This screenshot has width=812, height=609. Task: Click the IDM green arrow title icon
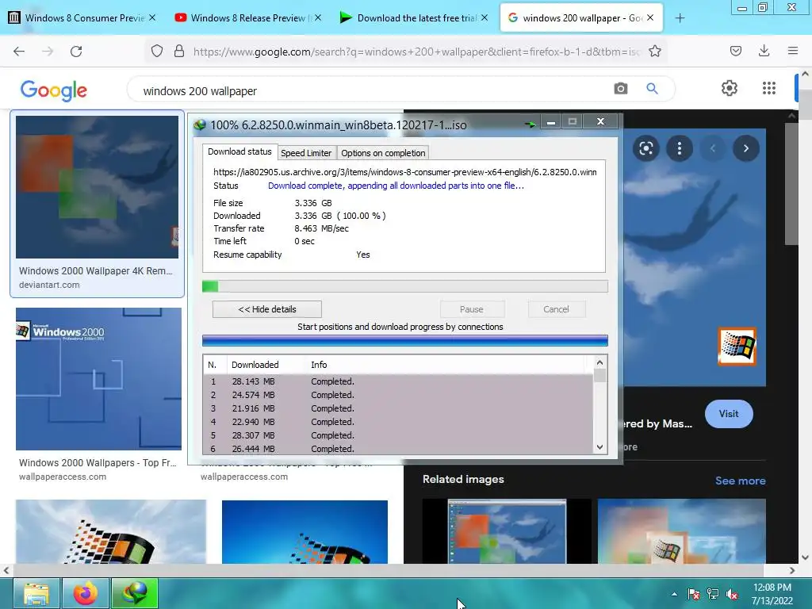[x=530, y=124]
